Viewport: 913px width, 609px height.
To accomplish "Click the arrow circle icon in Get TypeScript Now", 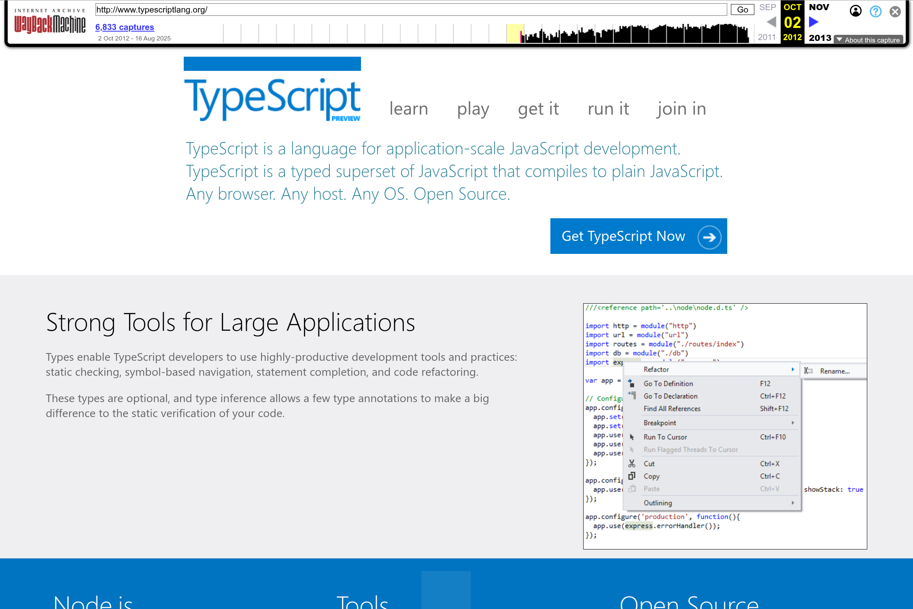I will tap(709, 237).
